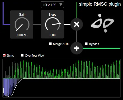
Task: Click the 0.00 dB gain value
Action: [x=22, y=35]
